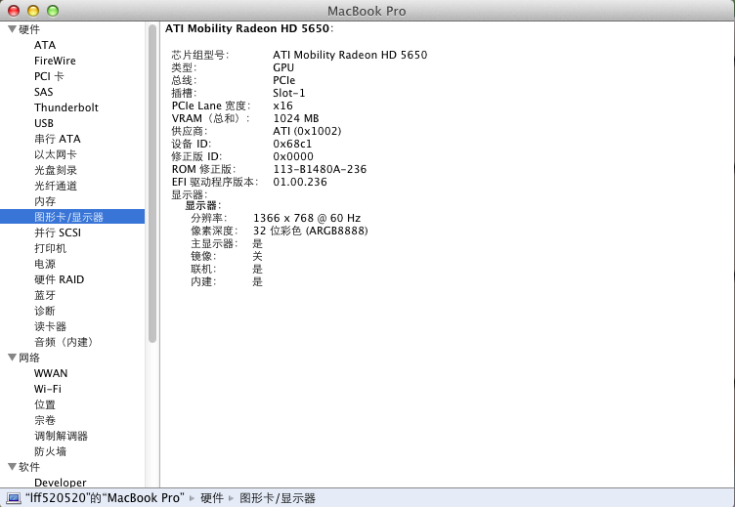This screenshot has width=735, height=507.
Task: Select 以太网卡 in the sidebar
Action: coord(55,154)
